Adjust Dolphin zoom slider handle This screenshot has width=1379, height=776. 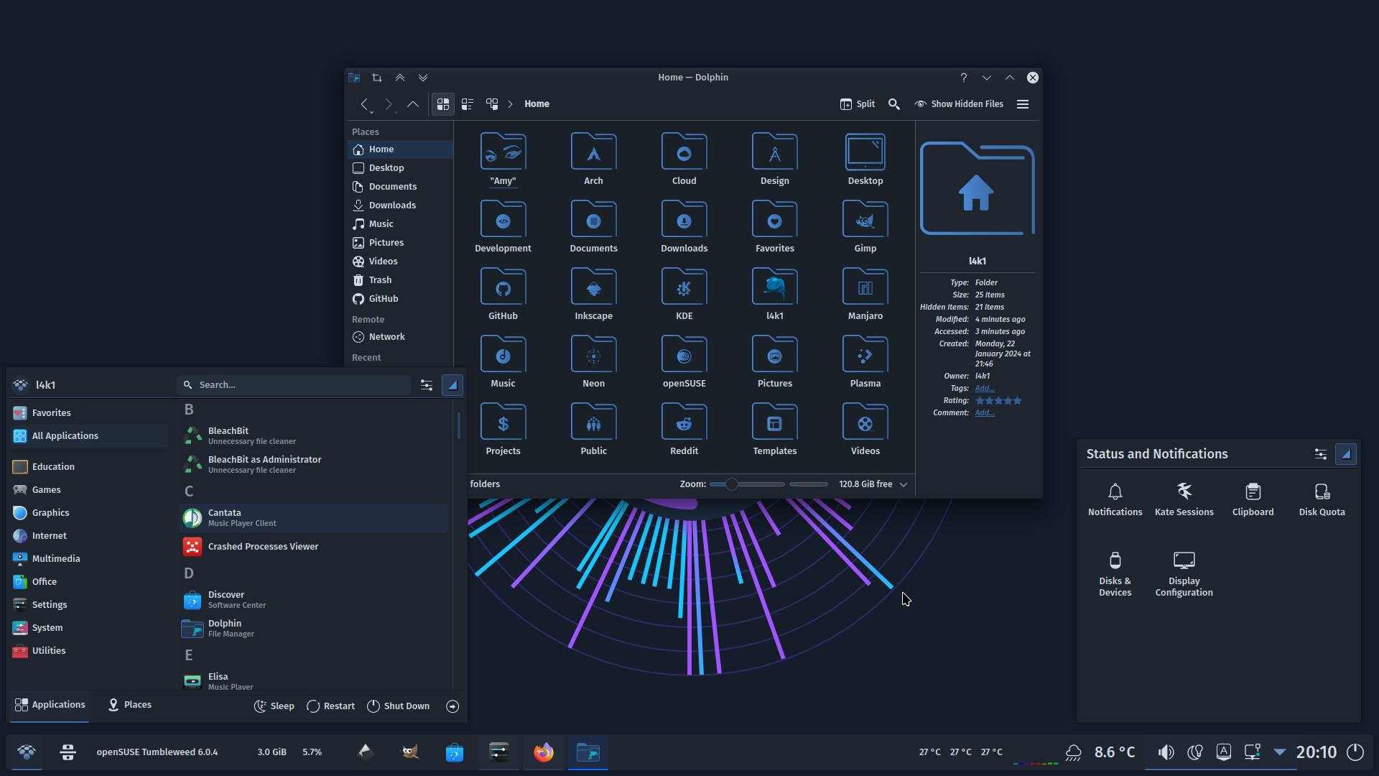731,484
